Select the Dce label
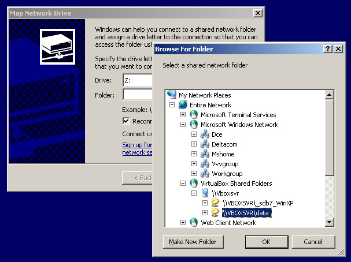This screenshot has height=262, width=351. click(x=217, y=134)
